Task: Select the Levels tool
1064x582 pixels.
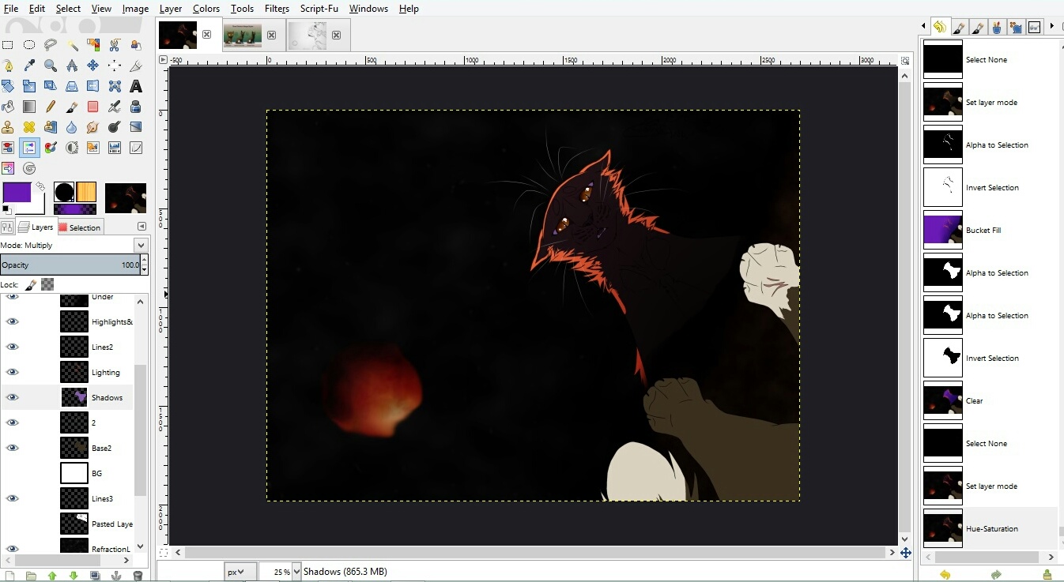Action: click(115, 148)
